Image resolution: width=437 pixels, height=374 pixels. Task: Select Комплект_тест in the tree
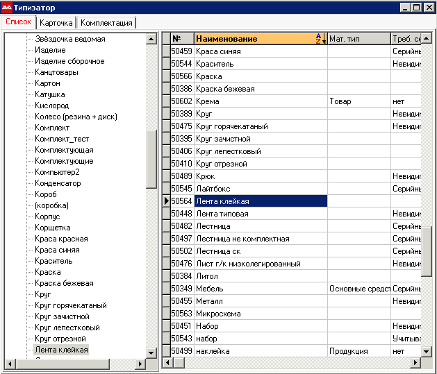click(x=62, y=139)
